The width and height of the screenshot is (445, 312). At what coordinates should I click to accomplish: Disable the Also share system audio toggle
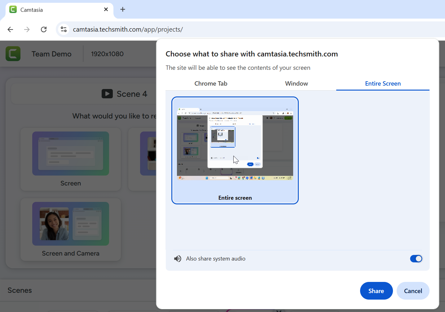click(416, 259)
